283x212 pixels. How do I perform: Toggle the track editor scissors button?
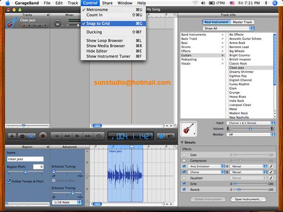[31, 136]
